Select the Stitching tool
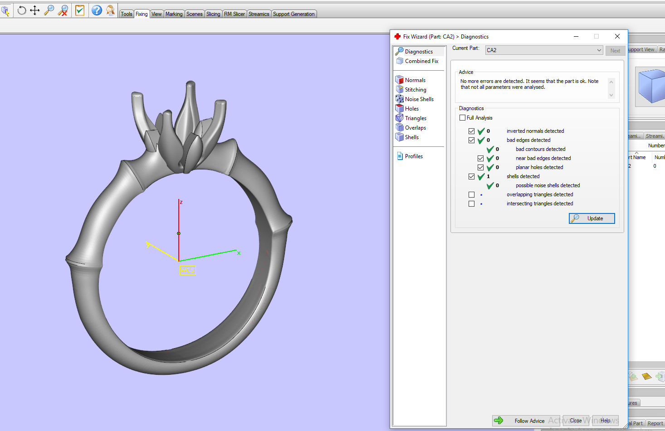665x431 pixels. 415,89
